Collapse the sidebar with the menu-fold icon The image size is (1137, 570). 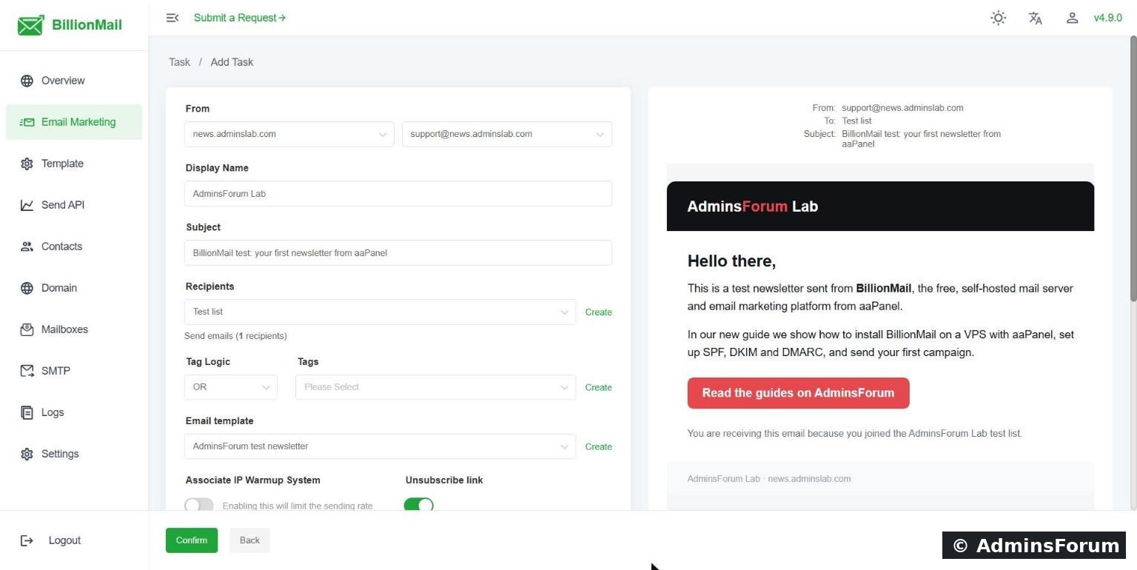[172, 18]
